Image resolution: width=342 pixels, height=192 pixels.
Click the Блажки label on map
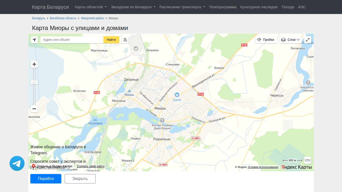(219, 68)
